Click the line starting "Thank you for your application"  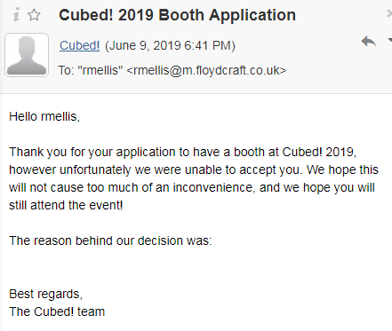coord(183,153)
